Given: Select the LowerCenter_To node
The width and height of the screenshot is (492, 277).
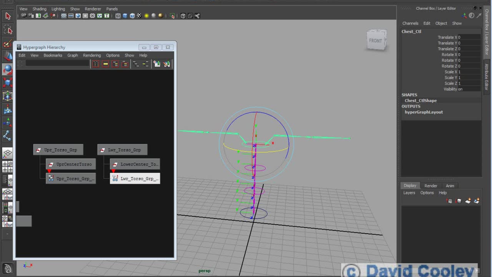Looking at the screenshot, I should tap(135, 164).
